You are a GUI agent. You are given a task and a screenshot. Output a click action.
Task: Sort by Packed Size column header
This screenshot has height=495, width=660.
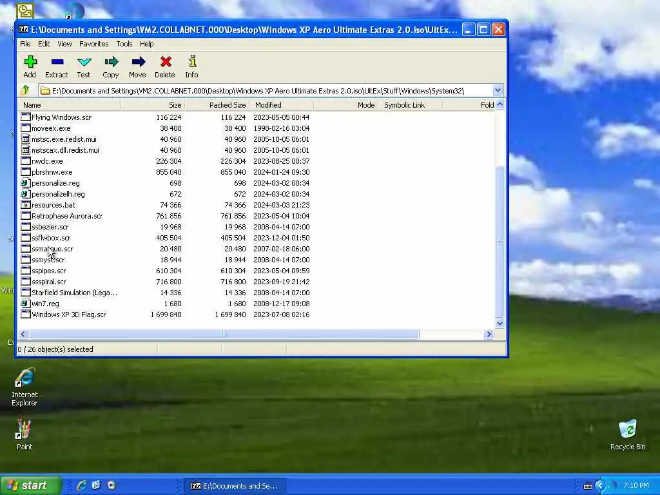click(217, 105)
